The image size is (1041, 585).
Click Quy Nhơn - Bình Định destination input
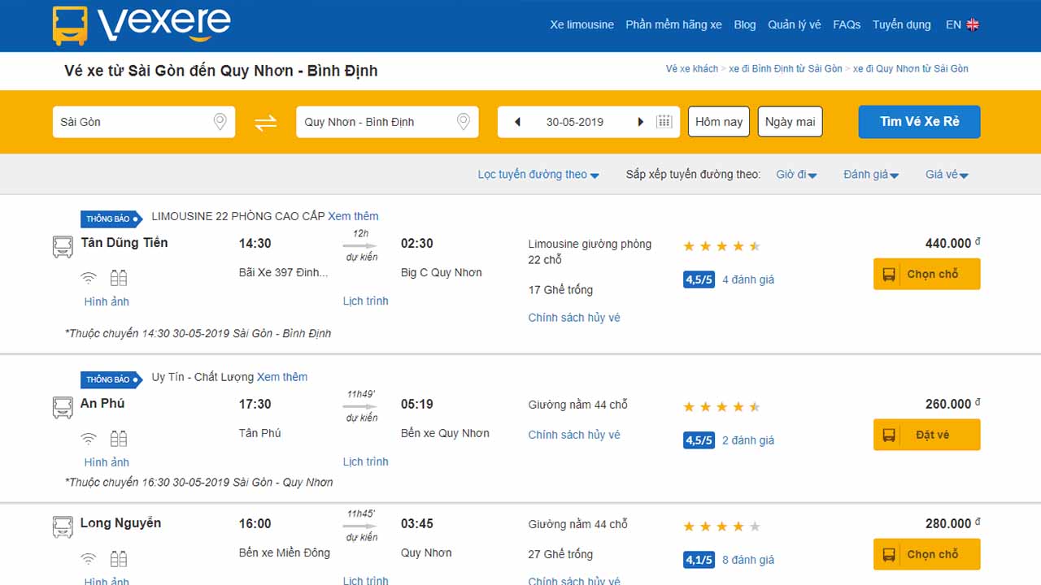(x=387, y=122)
